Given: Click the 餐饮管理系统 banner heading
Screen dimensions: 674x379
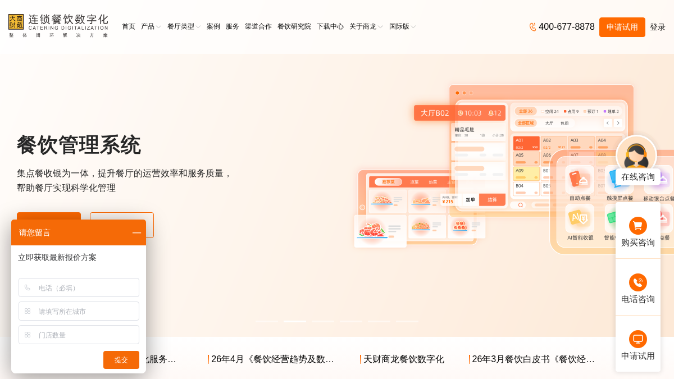Looking at the screenshot, I should (x=79, y=145).
